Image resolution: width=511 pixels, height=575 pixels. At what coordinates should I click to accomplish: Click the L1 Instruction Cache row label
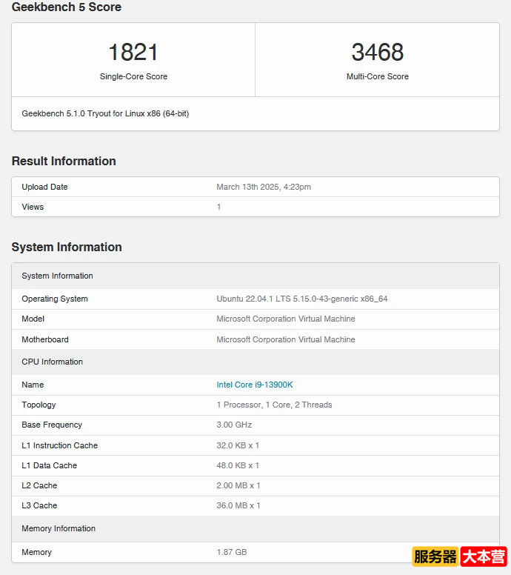(x=59, y=445)
